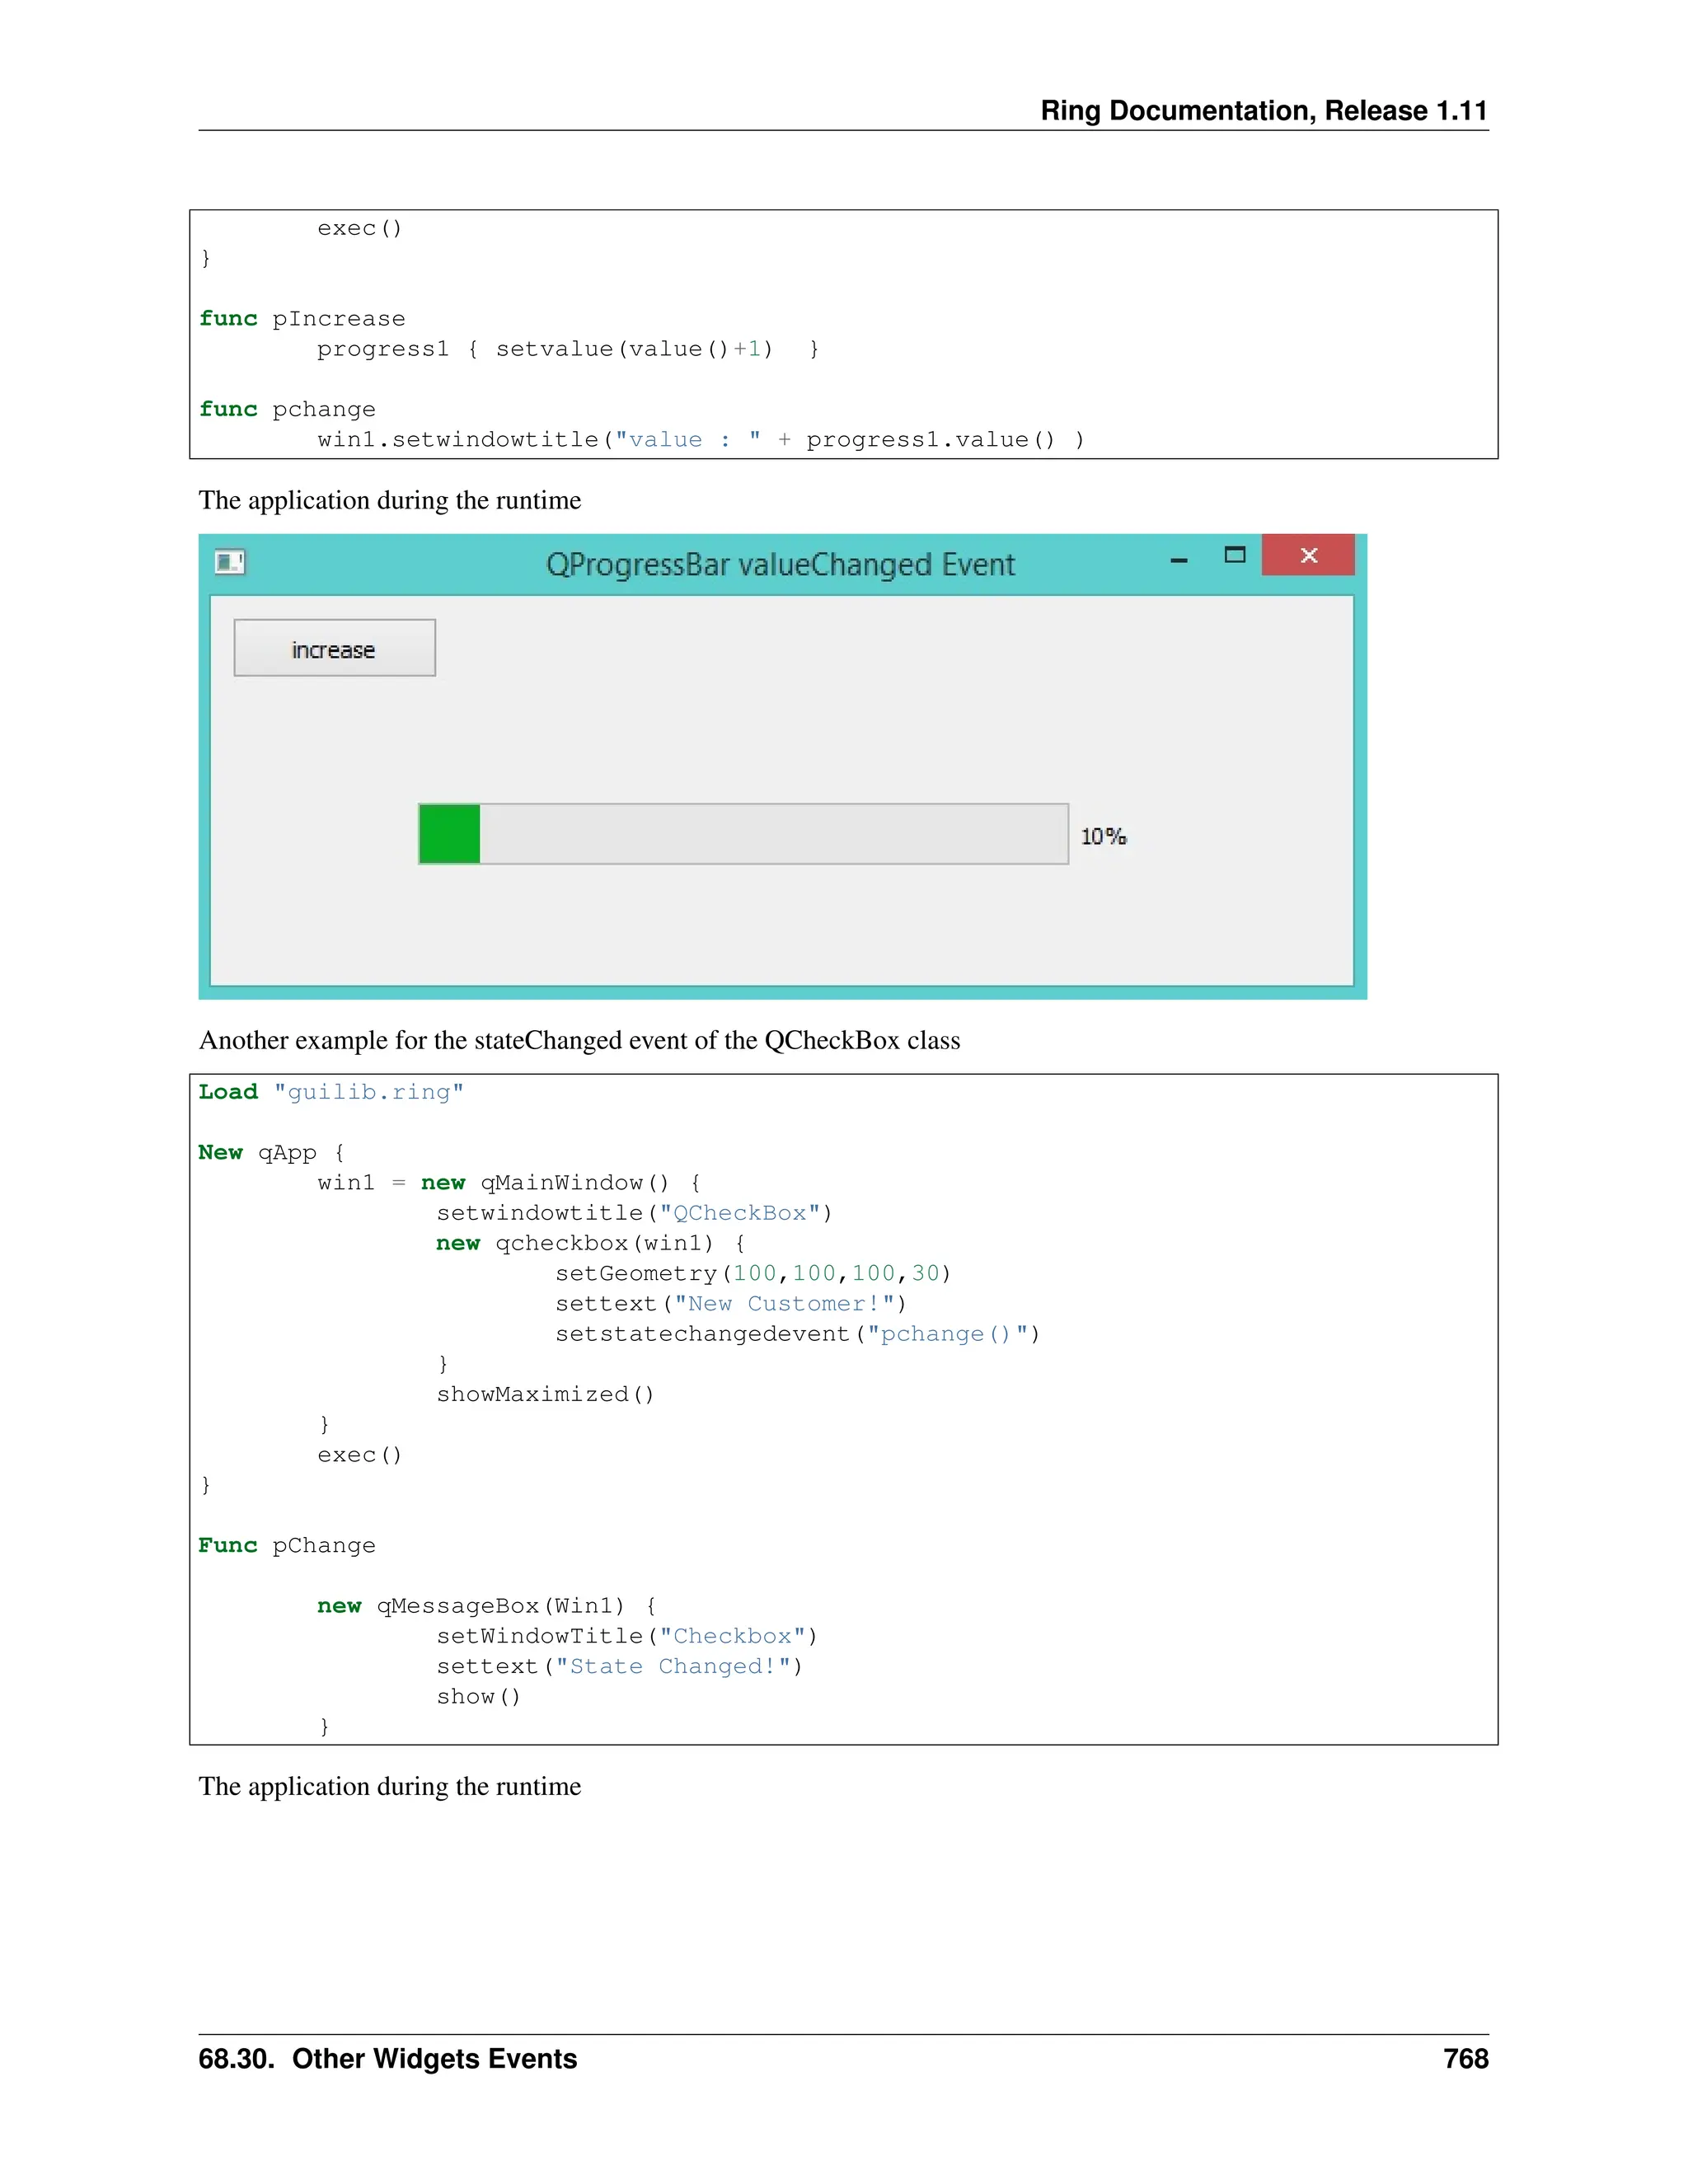Click the setstatechangedevent("pchange()") code line
This screenshot has width=1688, height=2184.
pos(797,1334)
